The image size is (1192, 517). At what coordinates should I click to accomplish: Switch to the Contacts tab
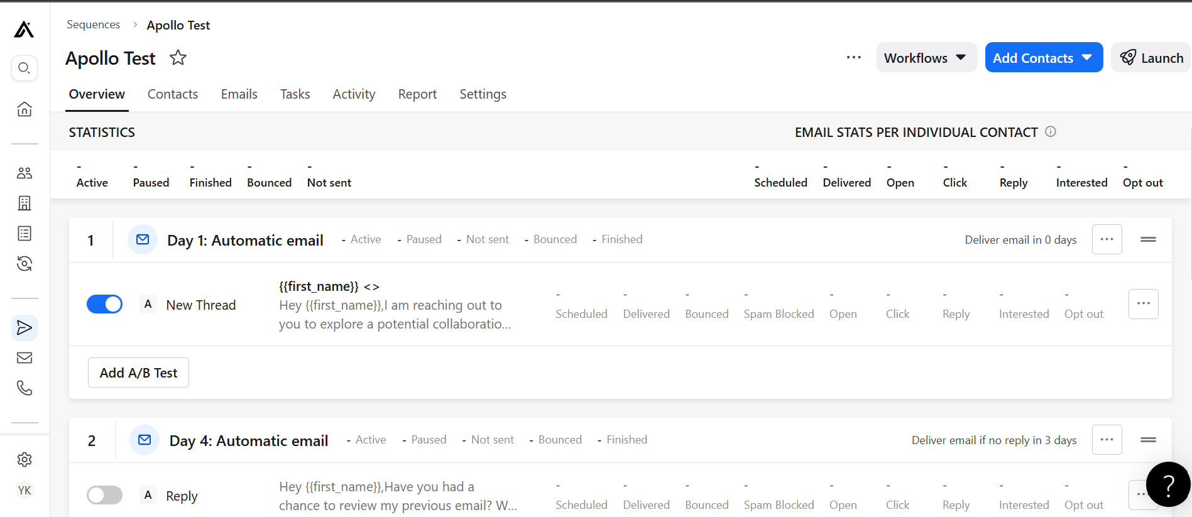173,94
